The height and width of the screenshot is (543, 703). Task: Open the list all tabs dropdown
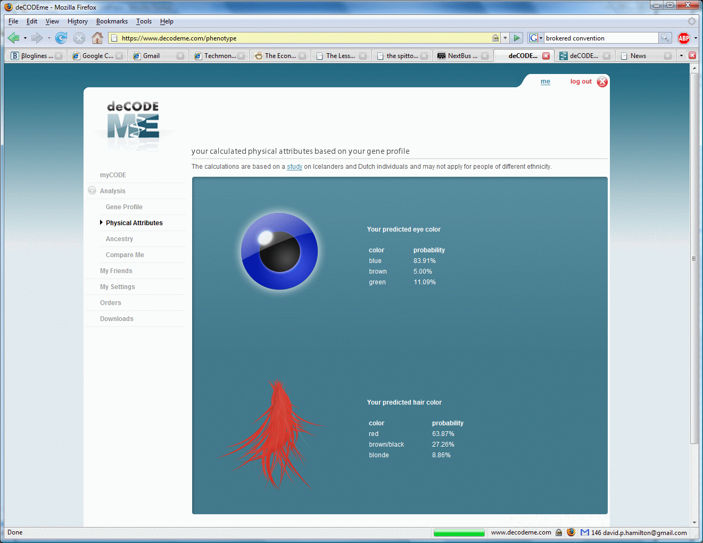click(x=681, y=56)
